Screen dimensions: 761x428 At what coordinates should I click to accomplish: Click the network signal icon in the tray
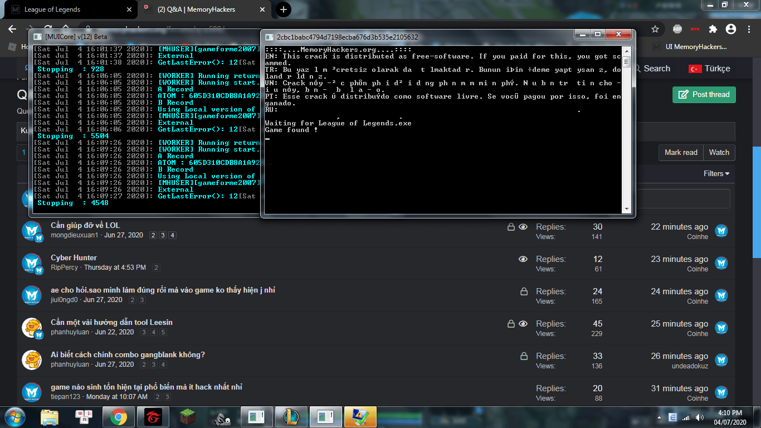coord(685,417)
